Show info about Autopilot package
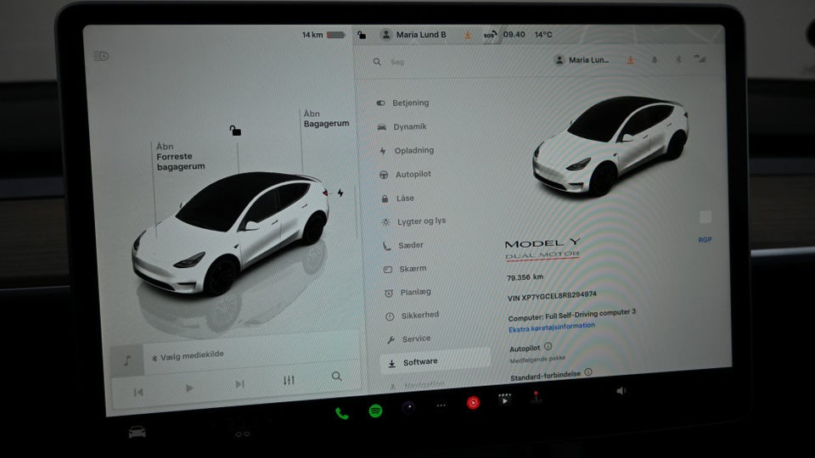Image resolution: width=815 pixels, height=458 pixels. [x=548, y=346]
